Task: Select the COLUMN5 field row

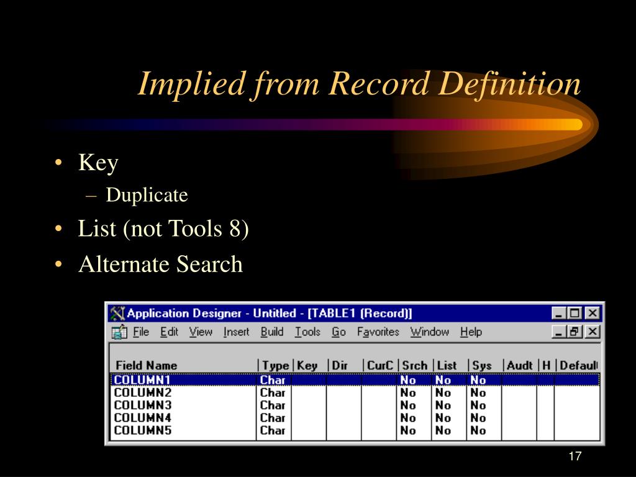Action: click(355, 430)
